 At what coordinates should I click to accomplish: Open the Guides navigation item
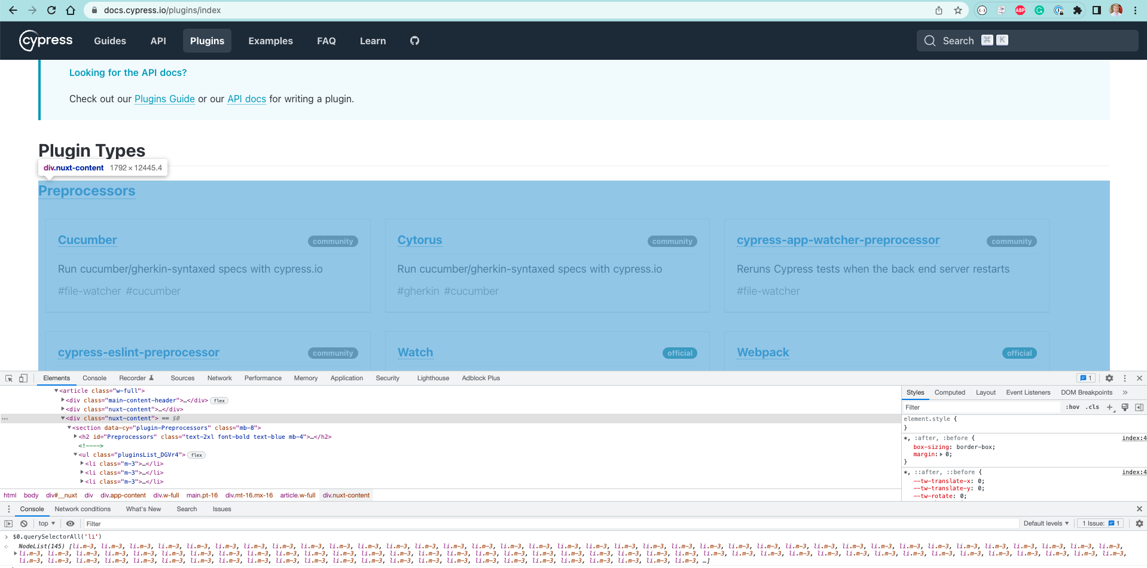click(110, 41)
